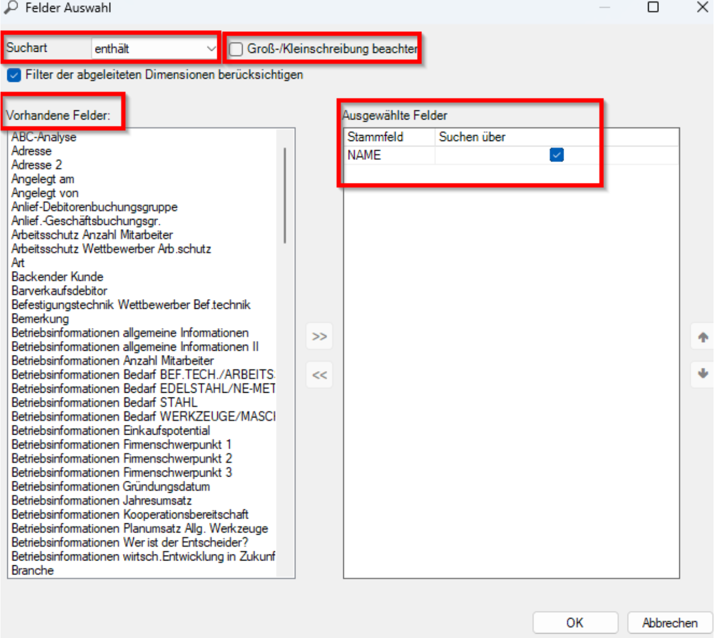Click the Abbrechen button
Image resolution: width=715 pixels, height=638 pixels.
coord(670,623)
